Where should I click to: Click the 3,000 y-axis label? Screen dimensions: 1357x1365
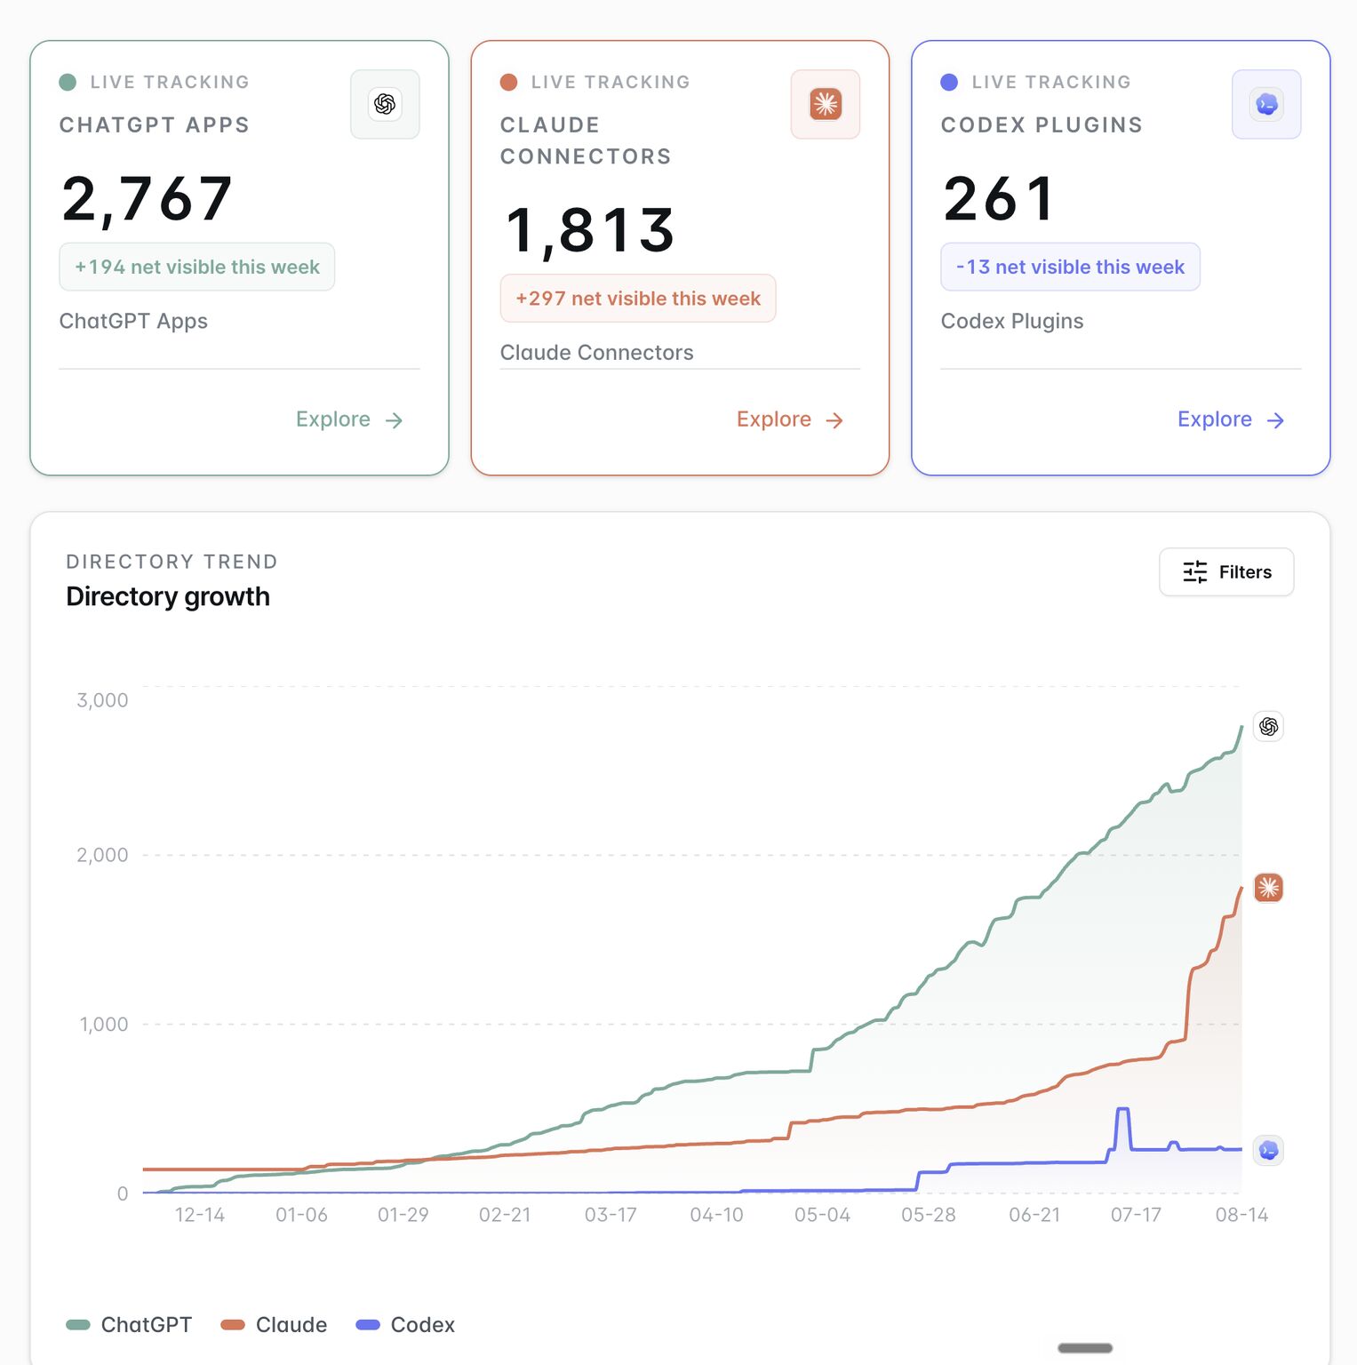pyautogui.click(x=102, y=700)
